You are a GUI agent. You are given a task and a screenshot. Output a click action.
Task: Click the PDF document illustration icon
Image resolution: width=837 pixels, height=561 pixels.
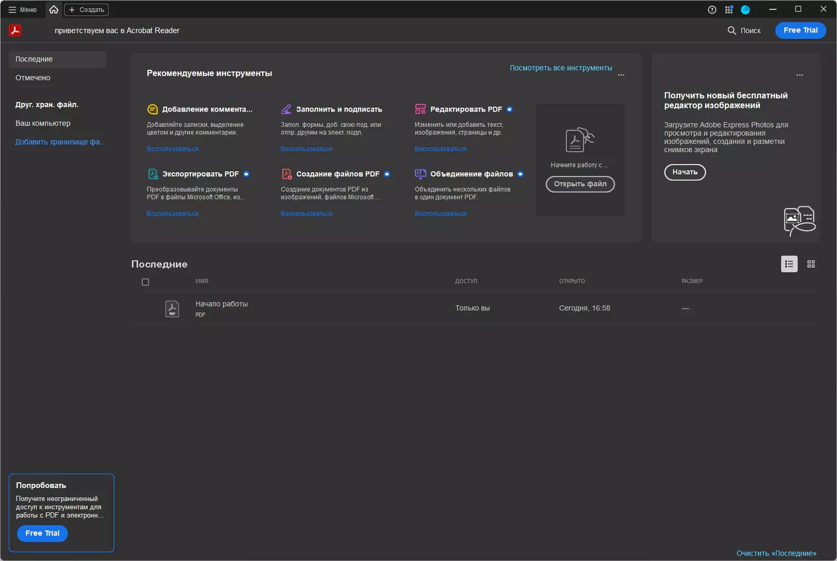pos(580,140)
